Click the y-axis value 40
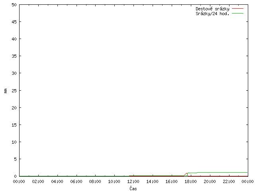The height and width of the screenshot is (191, 255). point(14,39)
